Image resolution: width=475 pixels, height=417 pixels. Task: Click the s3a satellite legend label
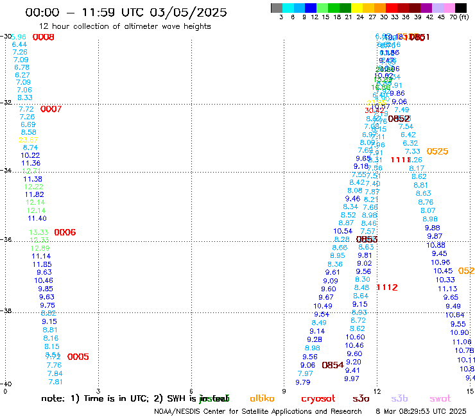[x=361, y=398]
